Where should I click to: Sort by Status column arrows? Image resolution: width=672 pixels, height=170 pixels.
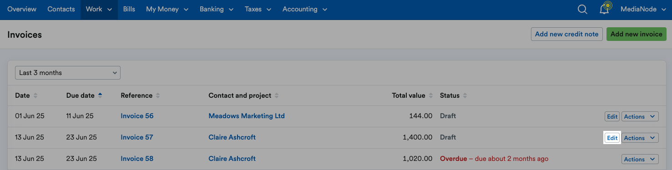pos(465,95)
